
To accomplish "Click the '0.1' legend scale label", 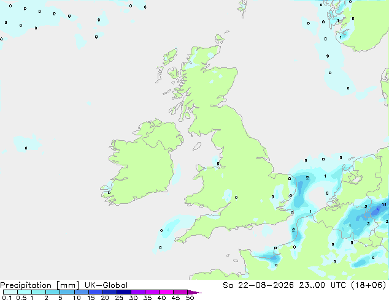I will tap(7, 298).
